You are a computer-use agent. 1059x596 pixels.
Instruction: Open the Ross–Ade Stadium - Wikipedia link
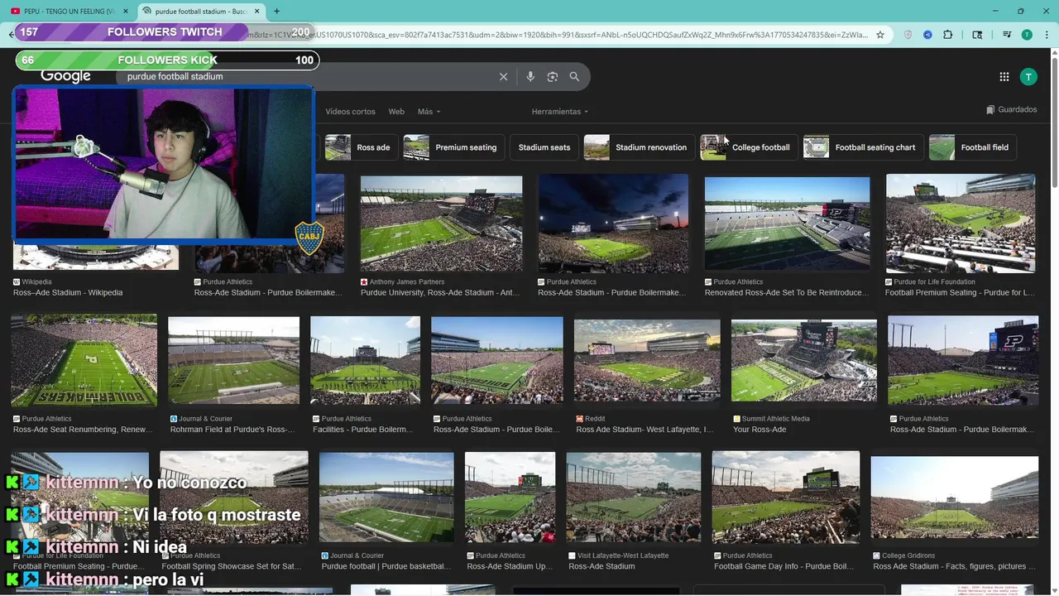68,293
